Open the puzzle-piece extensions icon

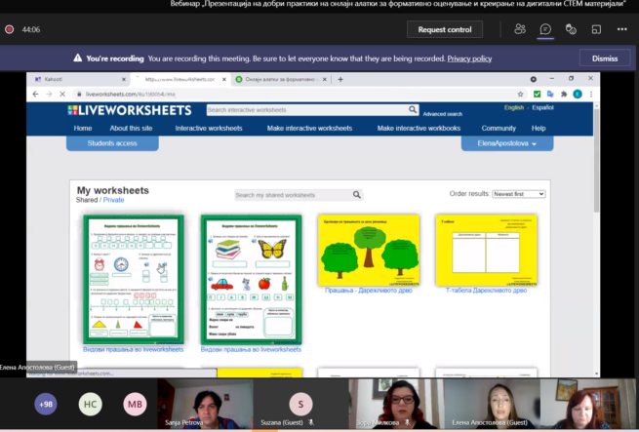[x=564, y=95]
